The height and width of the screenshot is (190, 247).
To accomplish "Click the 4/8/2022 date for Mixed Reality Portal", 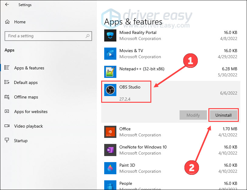I will 228,38.
